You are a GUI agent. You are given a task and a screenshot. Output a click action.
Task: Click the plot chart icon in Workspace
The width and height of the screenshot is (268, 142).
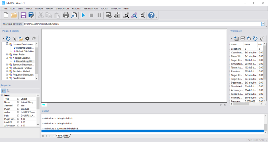243,39
